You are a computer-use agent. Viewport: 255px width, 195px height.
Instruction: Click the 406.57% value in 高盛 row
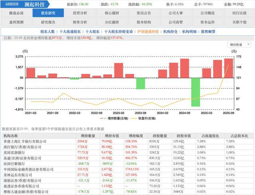131,158
